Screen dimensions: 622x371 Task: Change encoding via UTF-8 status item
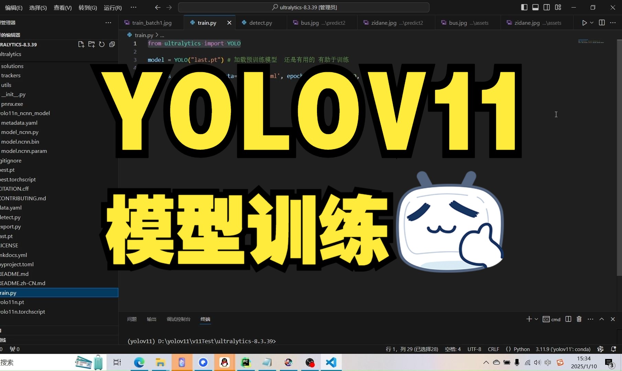pos(474,349)
